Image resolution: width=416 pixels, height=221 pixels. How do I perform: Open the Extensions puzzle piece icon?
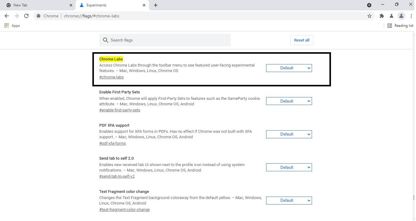382,16
